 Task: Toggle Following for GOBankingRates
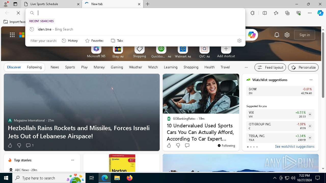tap(226, 146)
